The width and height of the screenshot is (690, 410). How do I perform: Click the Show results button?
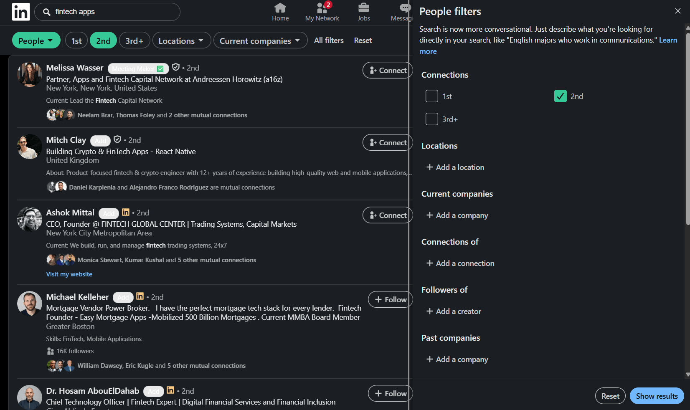pos(656,396)
